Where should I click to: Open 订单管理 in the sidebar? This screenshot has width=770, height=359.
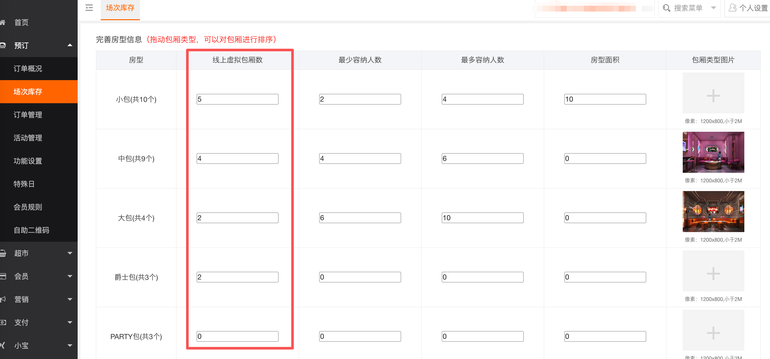(28, 115)
